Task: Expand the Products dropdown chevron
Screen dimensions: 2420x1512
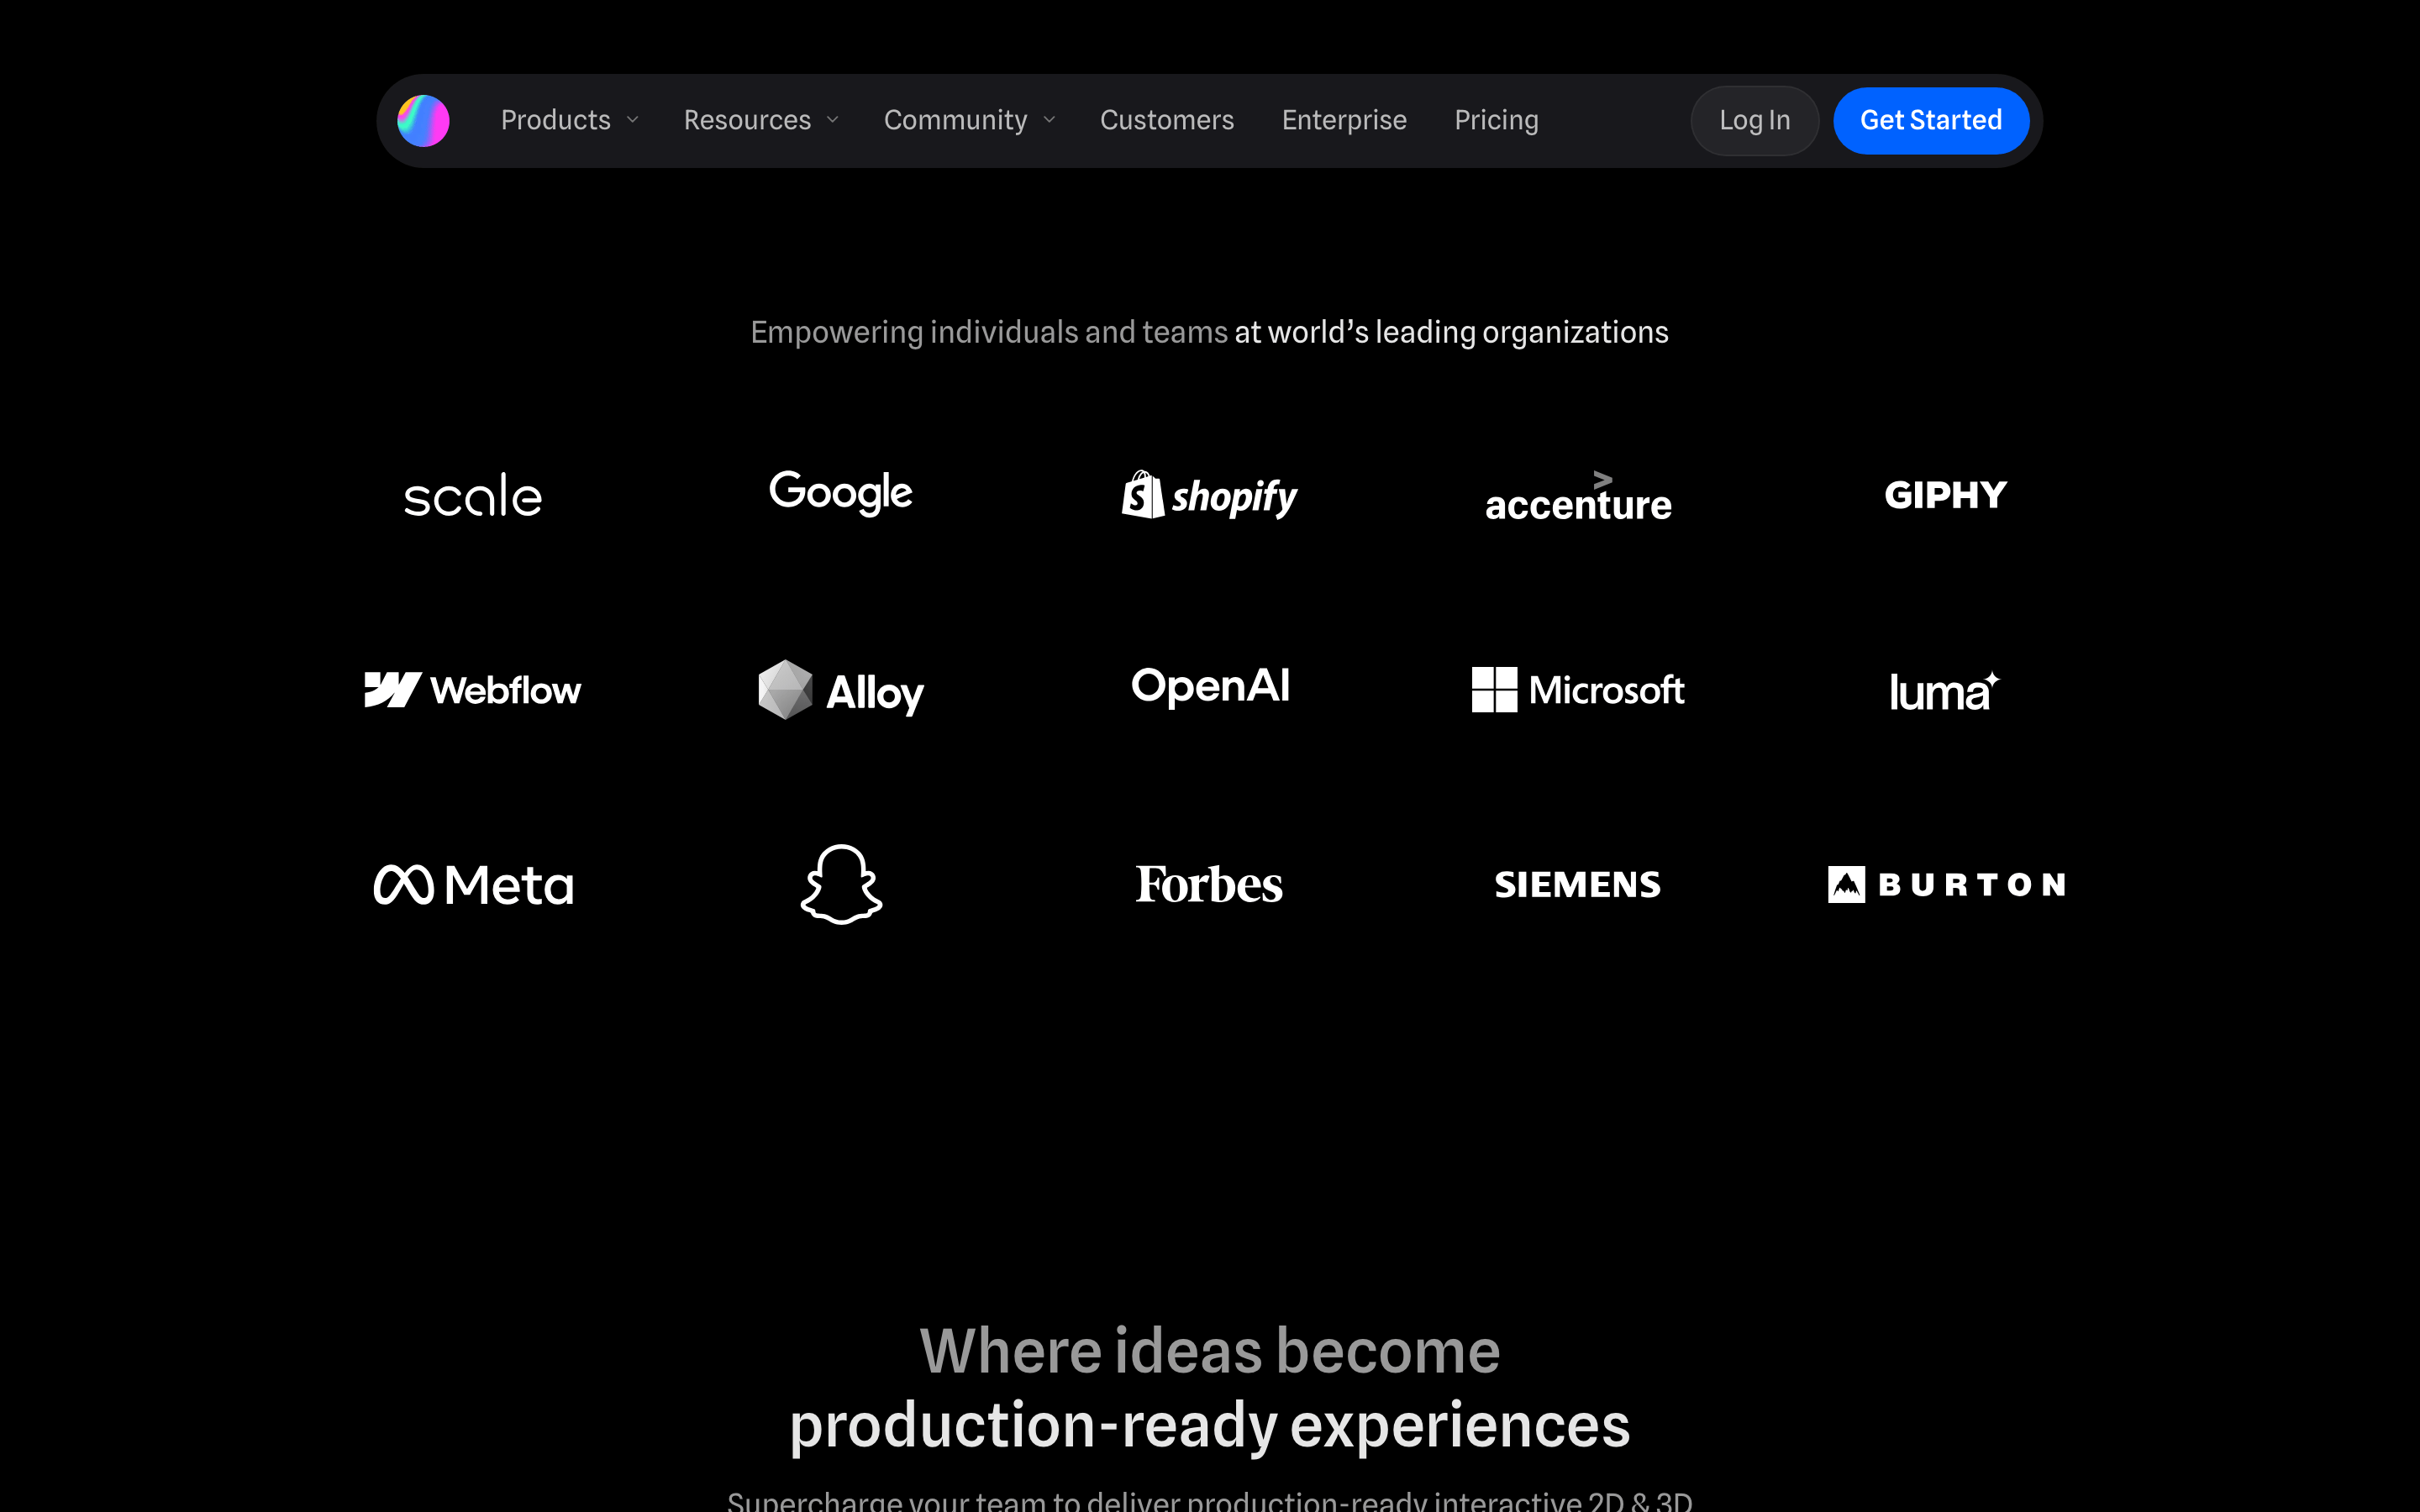Action: pos(632,121)
